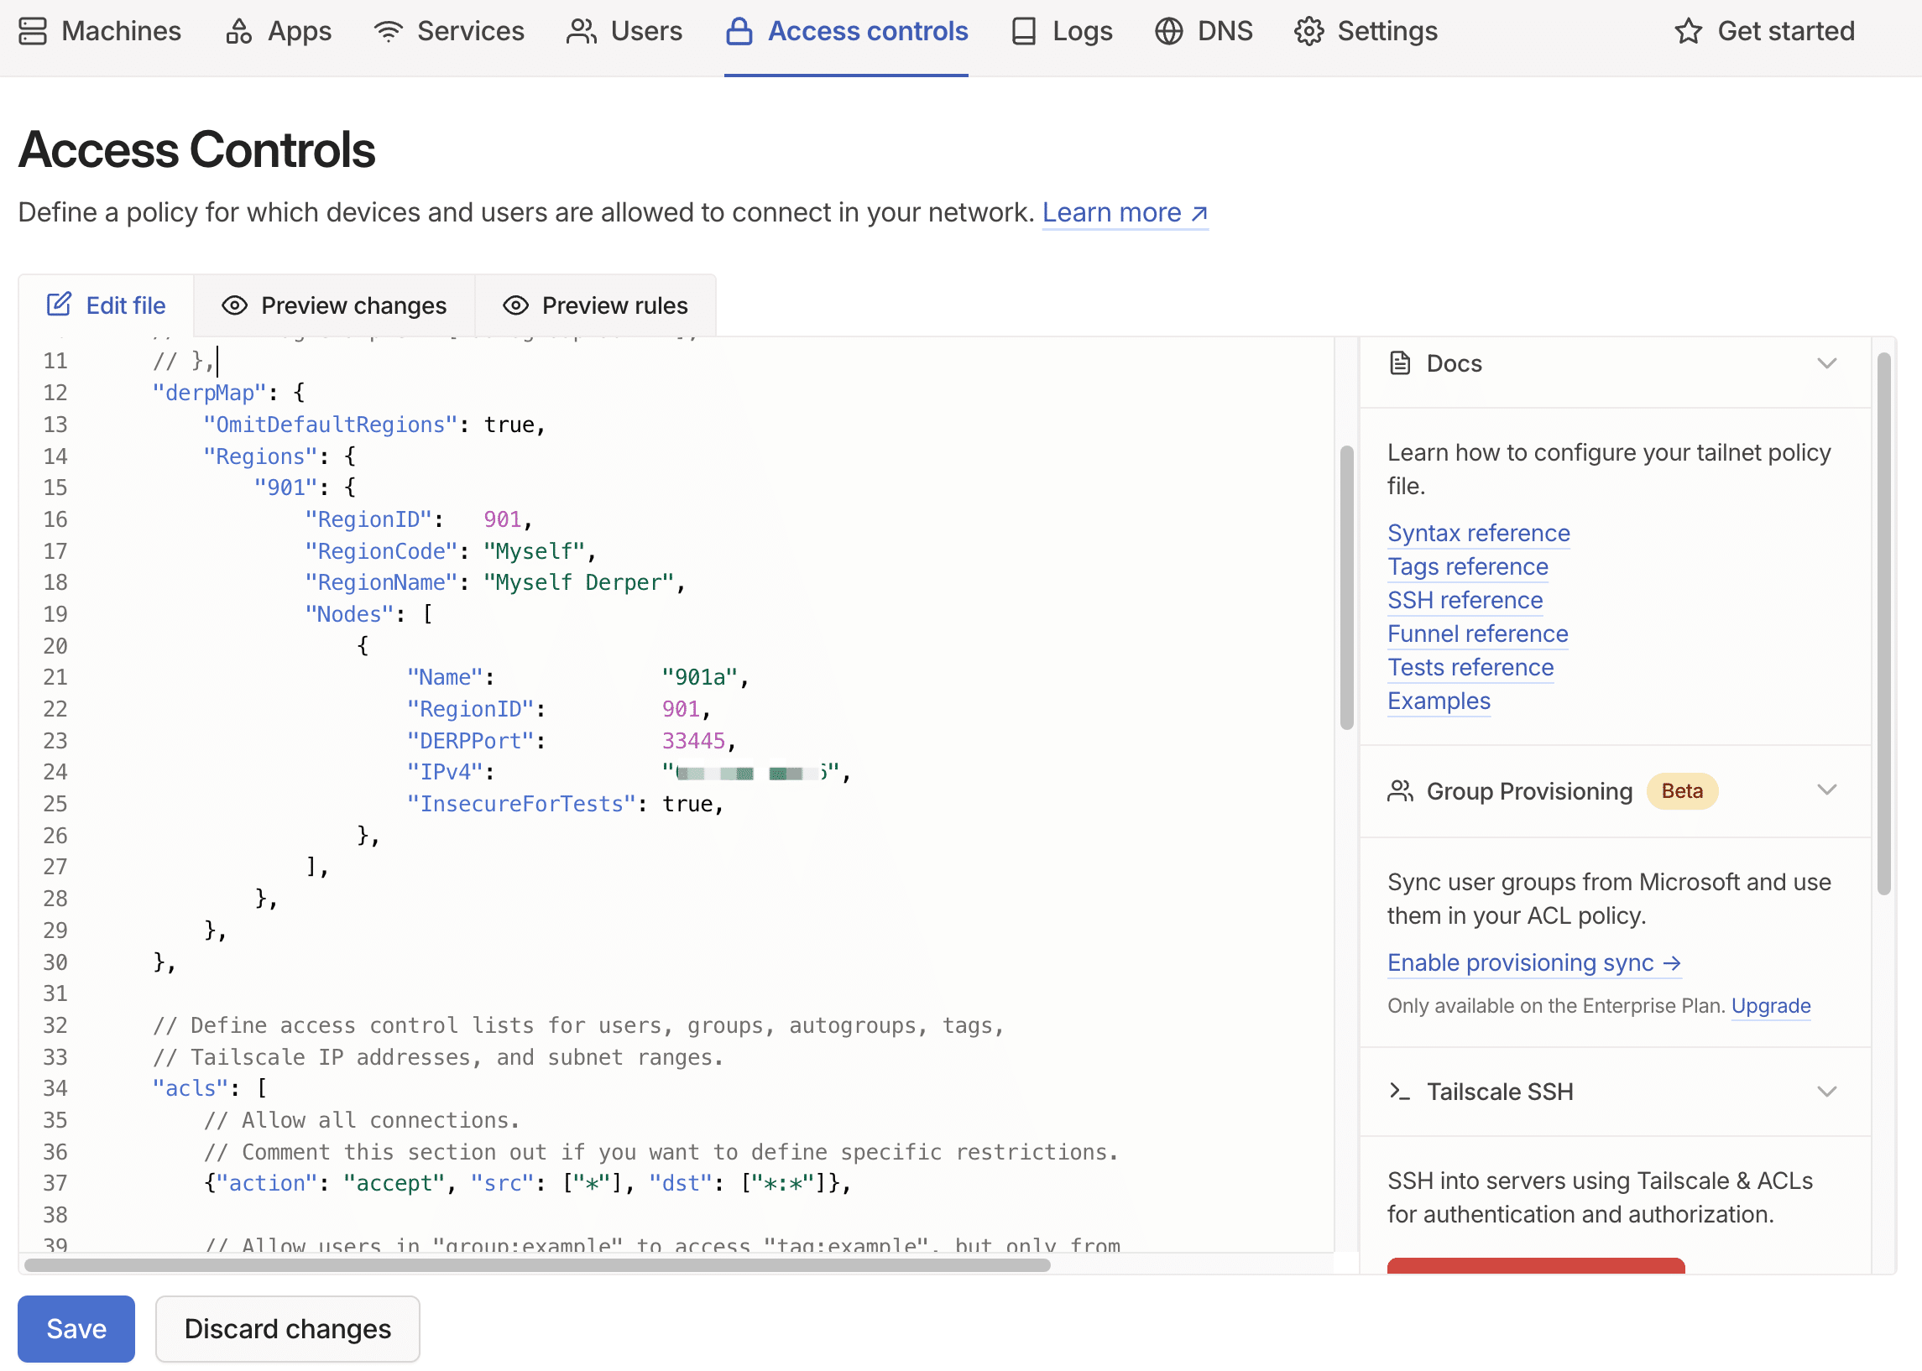
Task: Click the DNS globe icon
Action: click(1169, 31)
